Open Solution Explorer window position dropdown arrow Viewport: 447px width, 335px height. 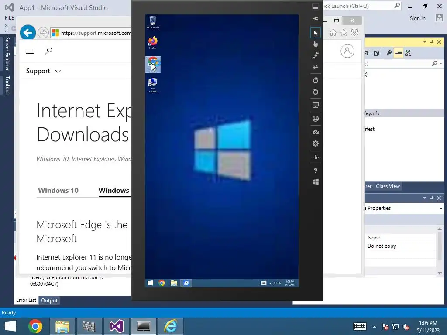(x=424, y=42)
